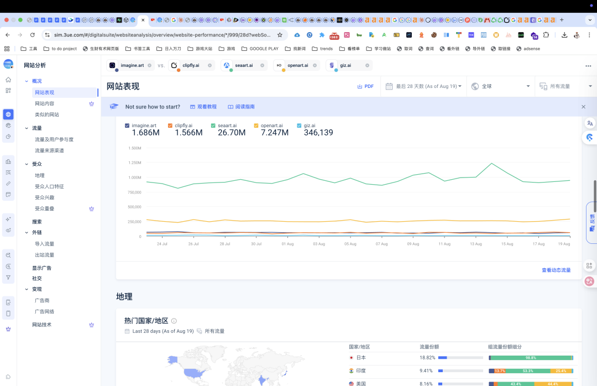Open the extensions puzzle icon
The height and width of the screenshot is (386, 597).
tap(546, 35)
